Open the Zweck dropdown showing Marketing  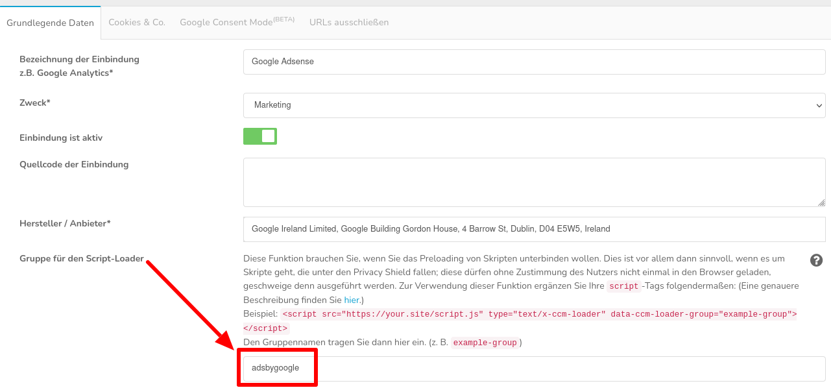click(534, 105)
